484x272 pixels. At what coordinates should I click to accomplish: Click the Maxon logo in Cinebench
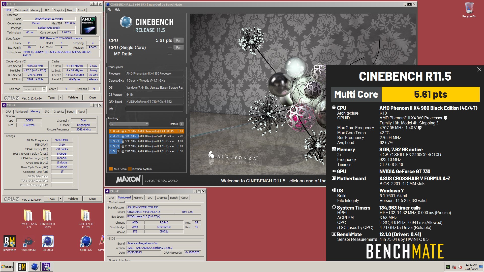[128, 179]
